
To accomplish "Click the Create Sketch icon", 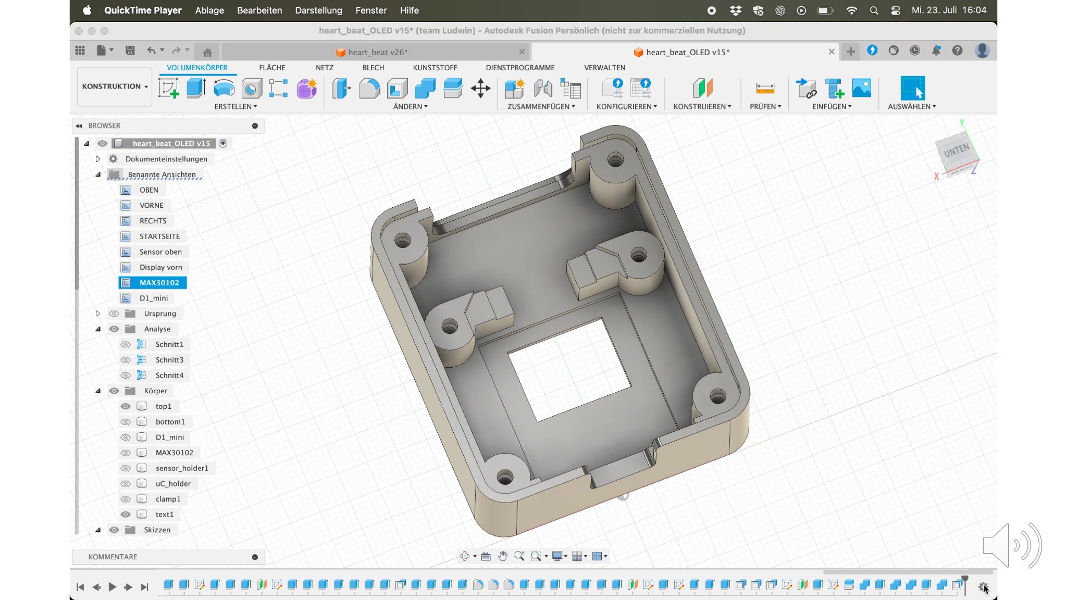I will (168, 88).
